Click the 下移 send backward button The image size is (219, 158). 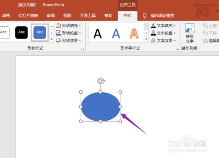coord(211,33)
